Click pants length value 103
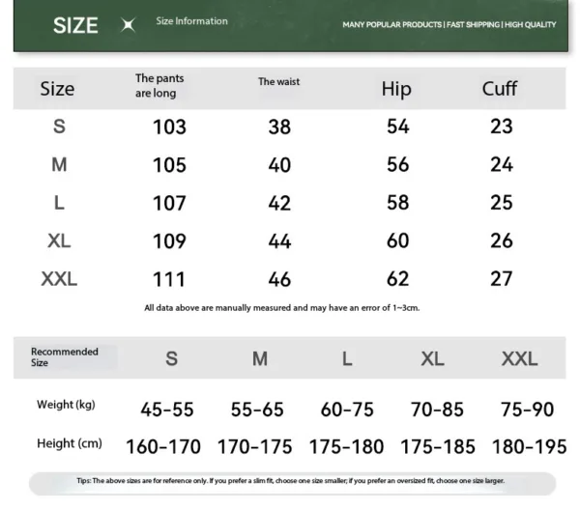The height and width of the screenshot is (509, 580). (x=169, y=127)
